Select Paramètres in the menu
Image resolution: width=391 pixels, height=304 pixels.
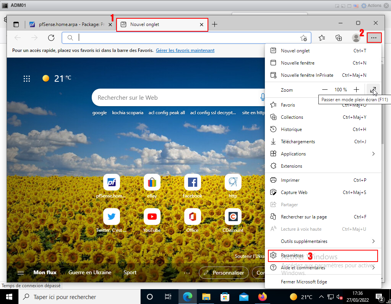(x=292, y=255)
